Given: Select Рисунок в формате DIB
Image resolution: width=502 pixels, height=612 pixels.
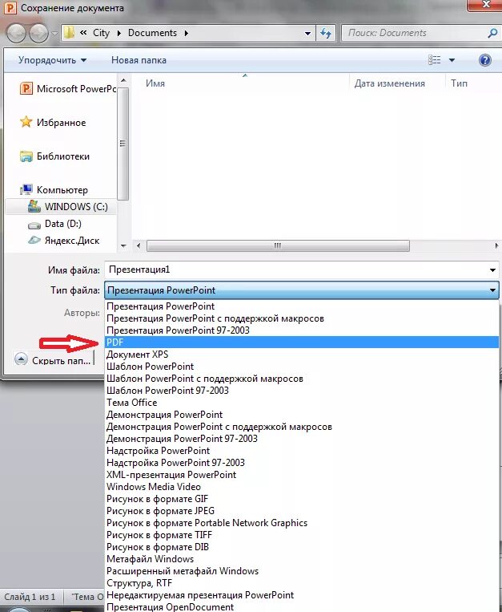Looking at the screenshot, I should click(x=302, y=547).
